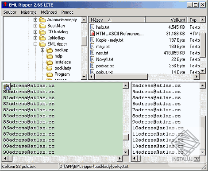Sort files by Název column header
The width and height of the screenshot is (208, 171).
click(117, 20)
